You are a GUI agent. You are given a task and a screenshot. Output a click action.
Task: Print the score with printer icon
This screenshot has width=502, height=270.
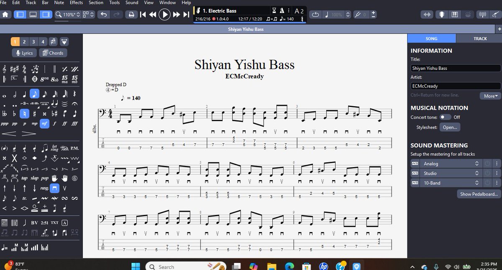pos(131,15)
